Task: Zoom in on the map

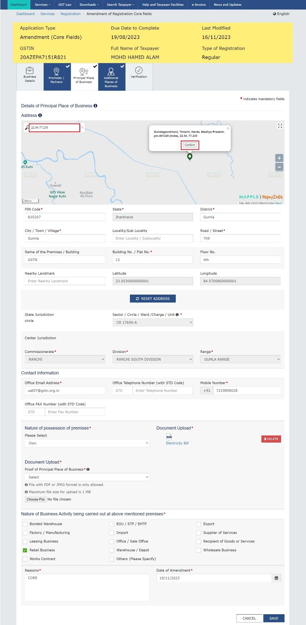Action: coord(279,158)
